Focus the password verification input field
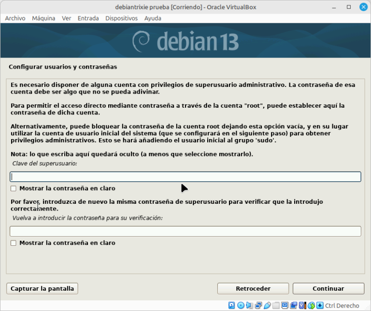The image size is (371, 311). click(x=185, y=231)
